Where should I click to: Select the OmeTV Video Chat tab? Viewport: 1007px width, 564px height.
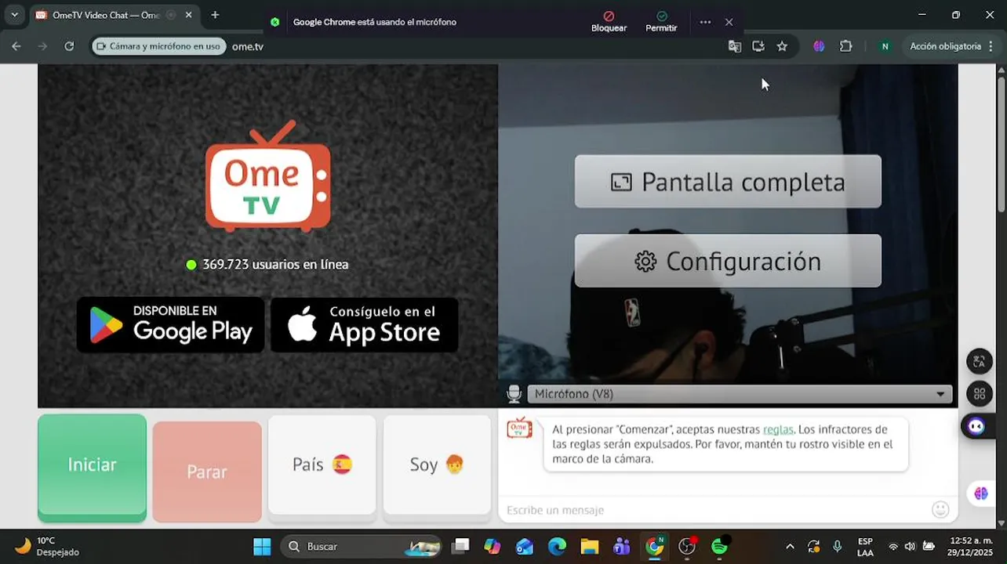(x=106, y=15)
